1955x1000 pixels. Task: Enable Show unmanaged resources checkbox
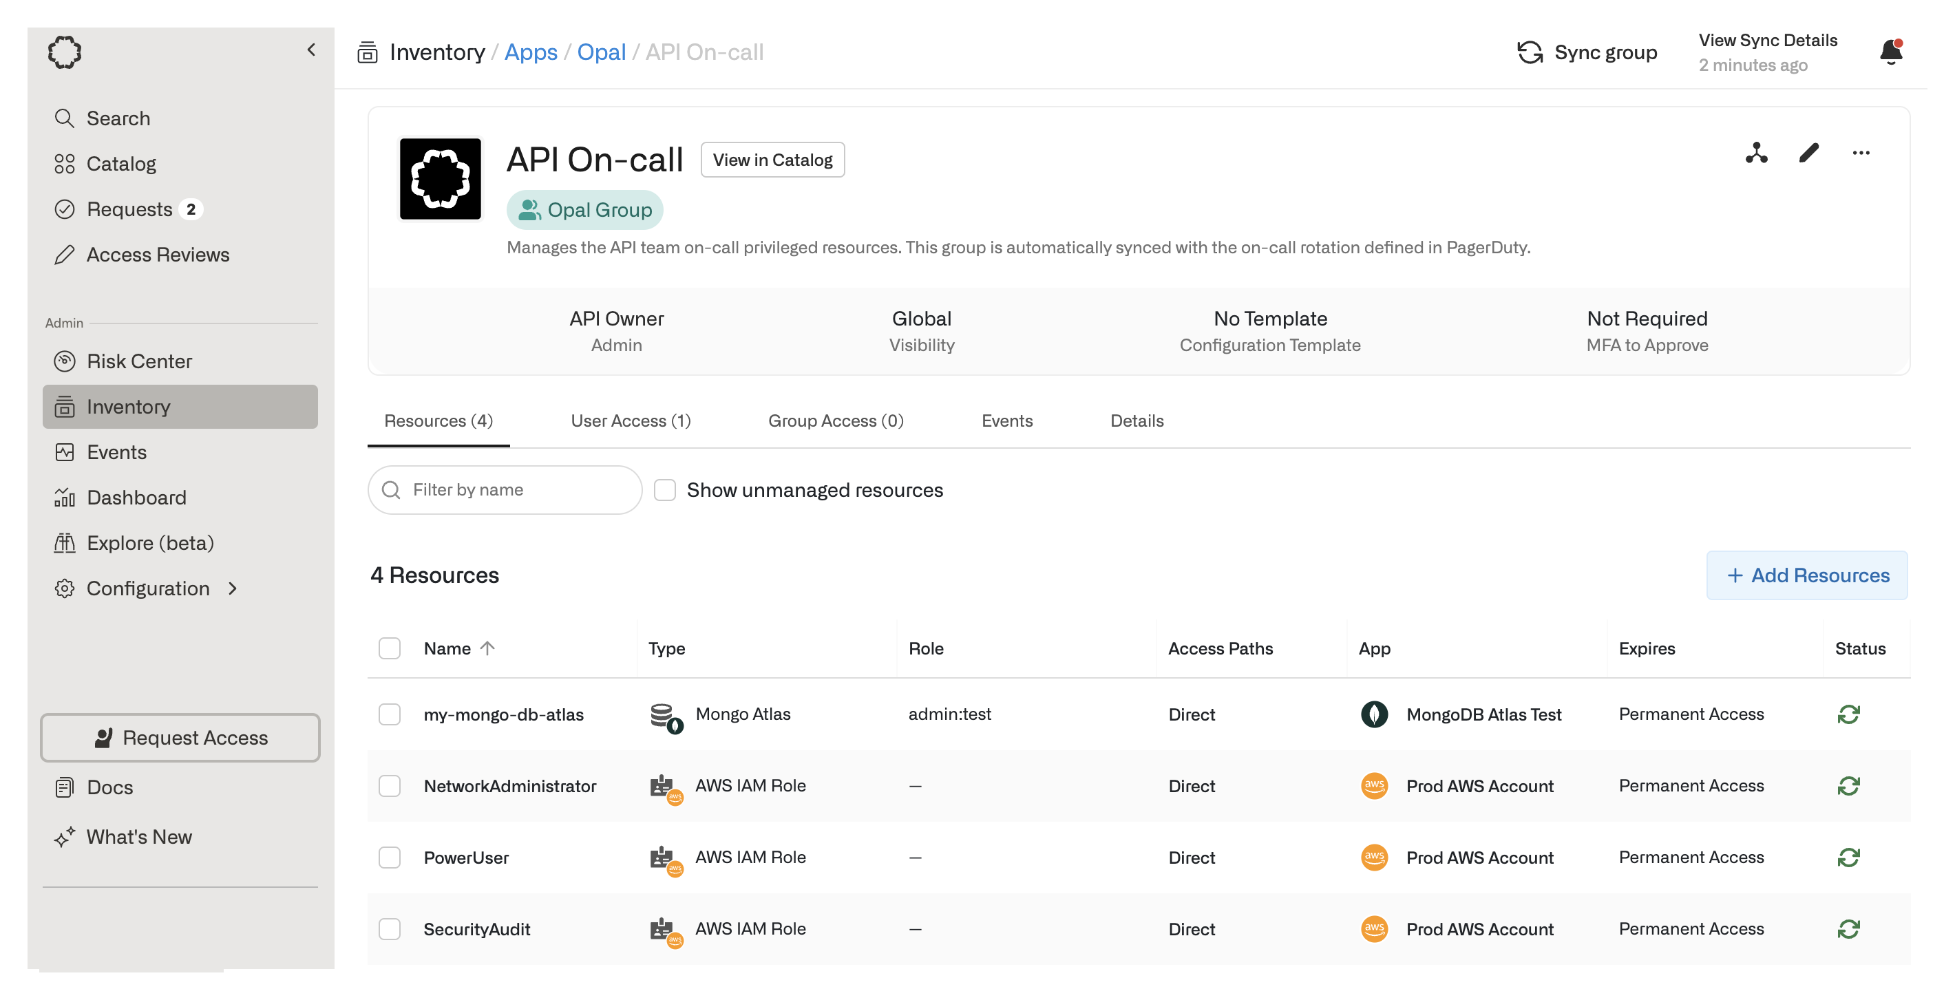[x=665, y=490]
